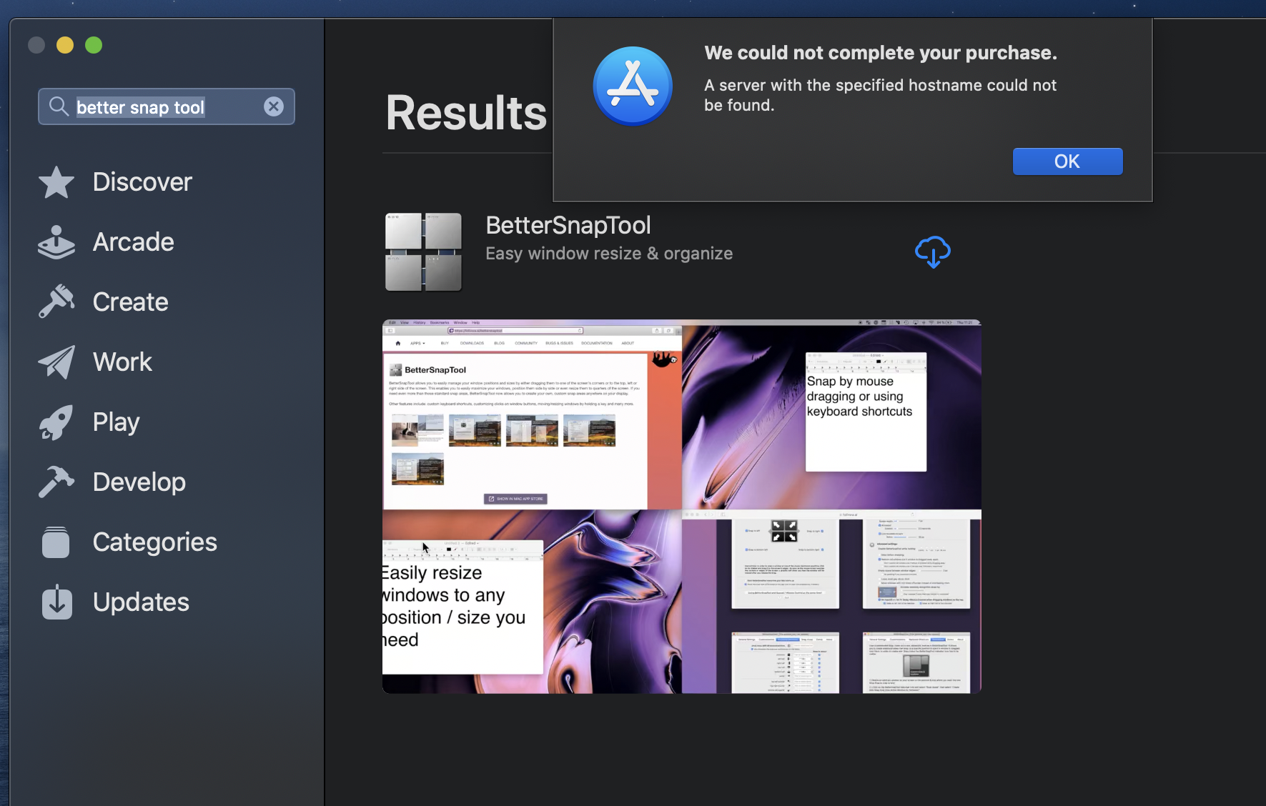
Task: Open the Develop section
Action: pyautogui.click(x=139, y=482)
